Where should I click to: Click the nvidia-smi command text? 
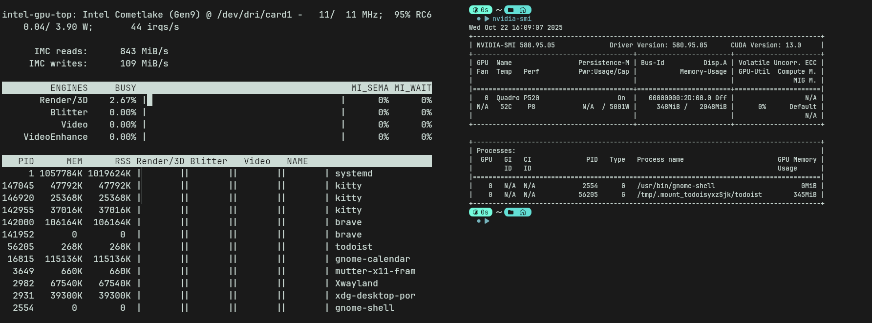[511, 19]
